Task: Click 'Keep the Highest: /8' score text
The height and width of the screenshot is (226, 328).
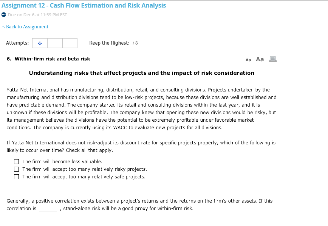Action: point(113,43)
